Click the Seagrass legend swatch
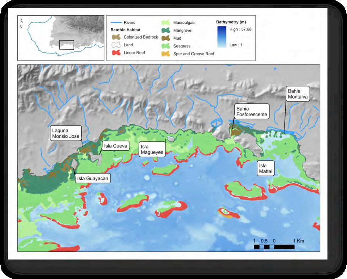This screenshot has width=347, height=279. (x=166, y=46)
